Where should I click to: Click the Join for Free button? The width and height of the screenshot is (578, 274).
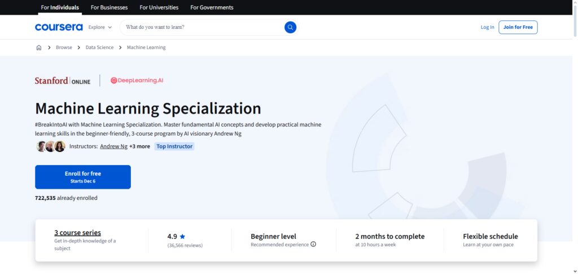(x=518, y=27)
